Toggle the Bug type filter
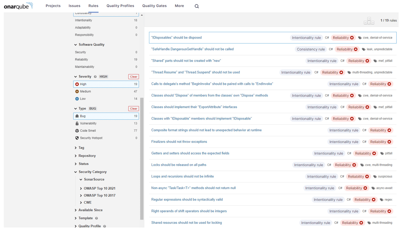Viewport: 404px width, 231px height. (106, 116)
